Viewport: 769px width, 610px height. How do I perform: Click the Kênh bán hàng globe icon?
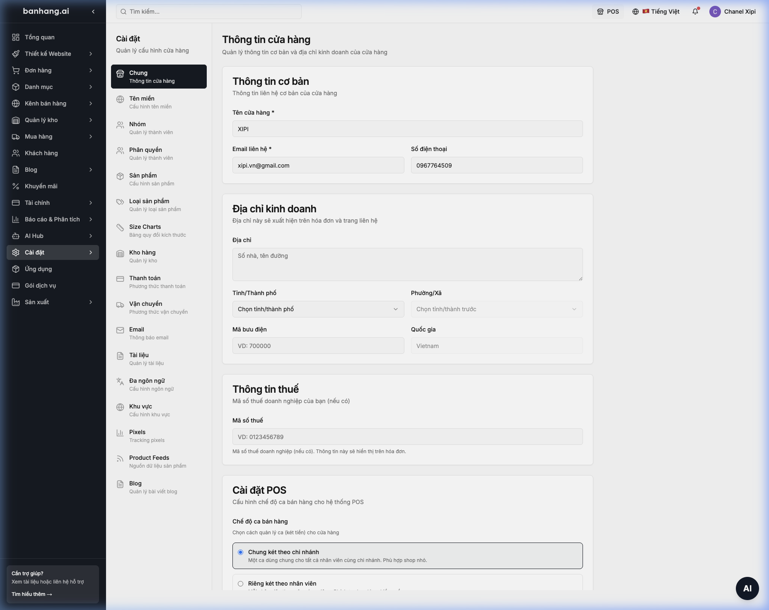coord(16,103)
